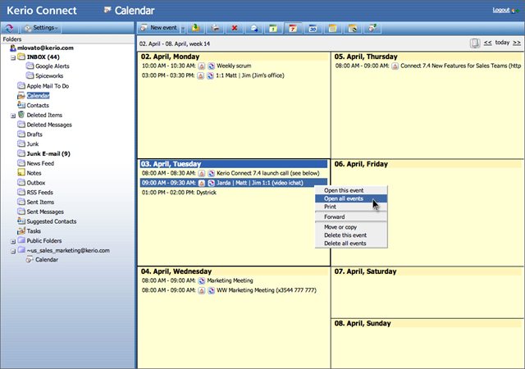The image size is (525, 369).
Task: Open the Notes folder
Action: coord(34,173)
